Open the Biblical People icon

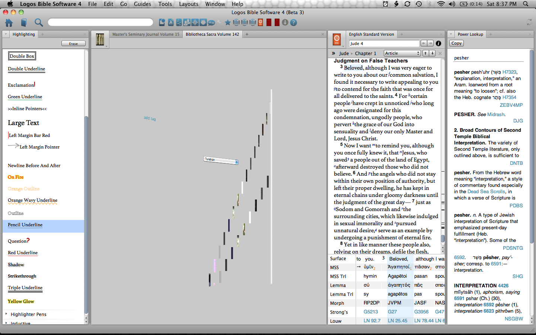tap(186, 23)
